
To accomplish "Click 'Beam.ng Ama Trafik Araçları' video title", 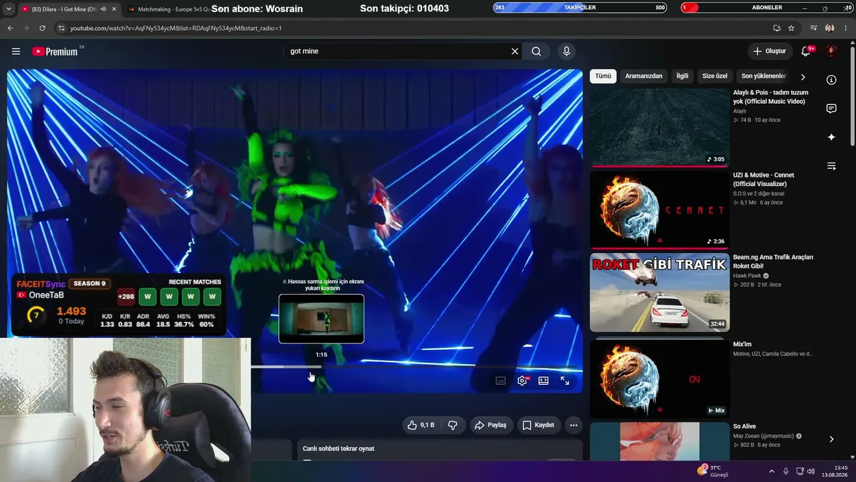I will (x=773, y=262).
